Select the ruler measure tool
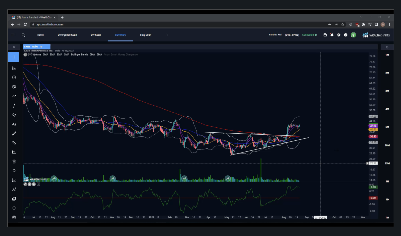The width and height of the screenshot is (401, 236). (14, 143)
